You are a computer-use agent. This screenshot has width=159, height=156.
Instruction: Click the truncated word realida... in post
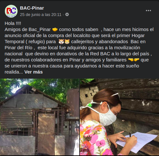coord(14,72)
